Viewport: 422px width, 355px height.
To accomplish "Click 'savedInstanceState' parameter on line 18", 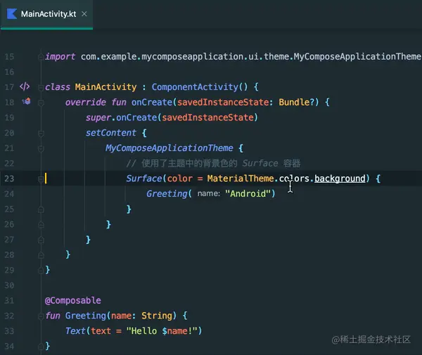I will [x=223, y=102].
